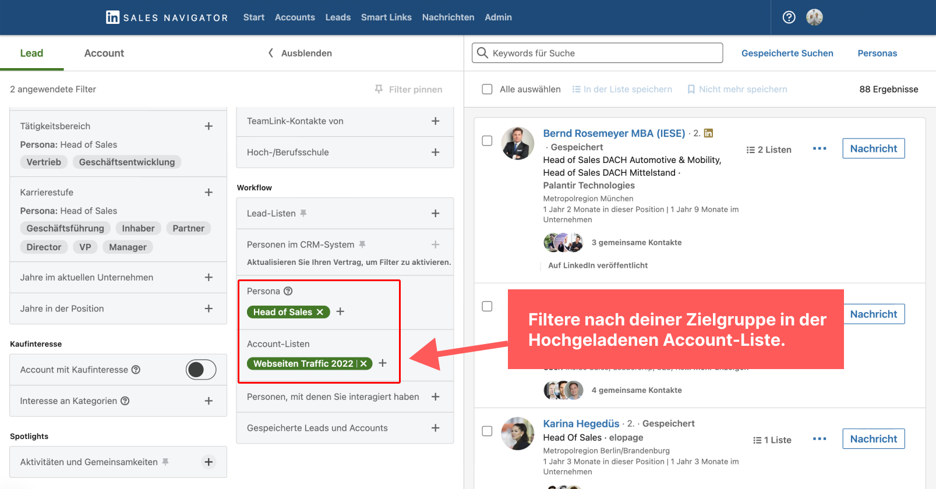Check the Alle auswählen checkbox
Viewport: 936px width, 489px height.
click(488, 89)
